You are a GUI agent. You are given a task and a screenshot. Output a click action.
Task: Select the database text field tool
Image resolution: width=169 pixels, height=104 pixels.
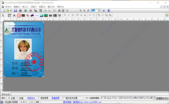9,16
